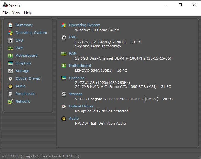Open the View menu

coord(16,13)
